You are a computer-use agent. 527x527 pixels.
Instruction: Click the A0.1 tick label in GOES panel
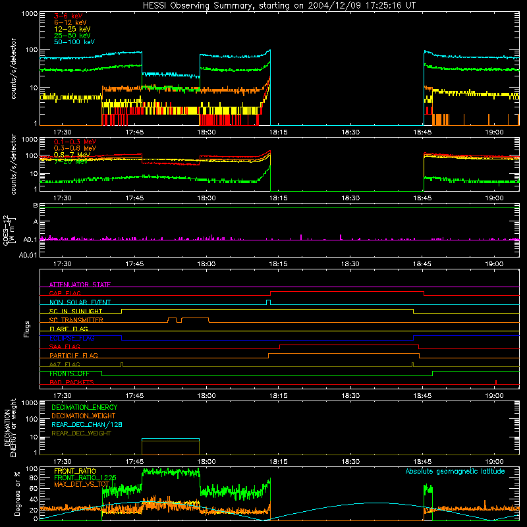[x=30, y=240]
